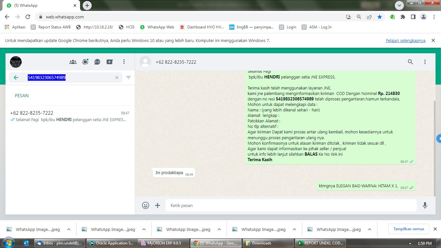The height and width of the screenshot is (248, 441).
Task: Click the 'ktrngnya ELEGAN BAG-WARNA' outgoing message
Action: 365,186
